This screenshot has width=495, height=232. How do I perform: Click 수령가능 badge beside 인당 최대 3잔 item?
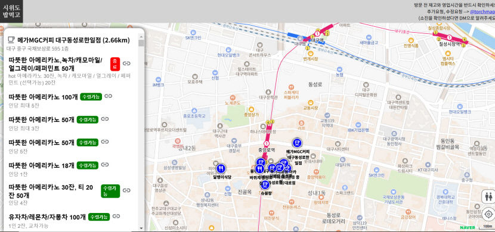88,120
